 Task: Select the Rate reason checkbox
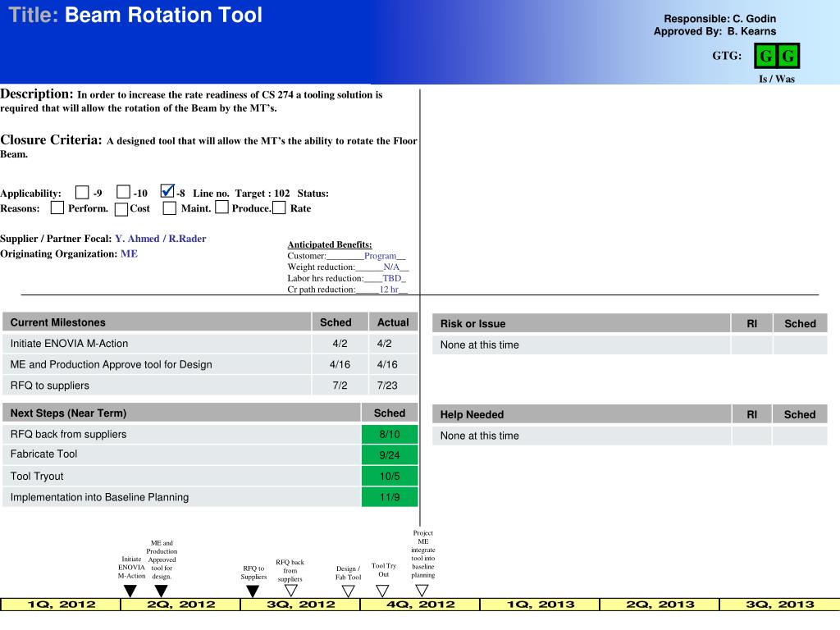point(279,208)
